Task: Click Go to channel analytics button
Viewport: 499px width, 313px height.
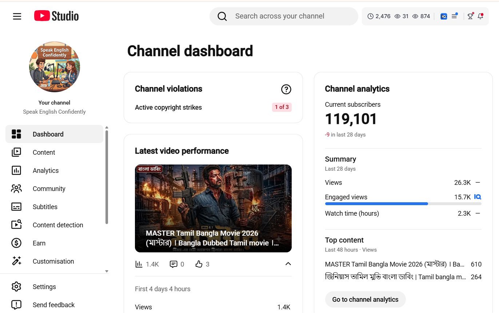Action: [x=365, y=300]
